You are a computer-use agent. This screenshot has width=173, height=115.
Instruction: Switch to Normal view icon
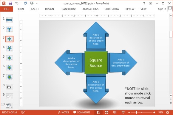[x=98, y=112]
